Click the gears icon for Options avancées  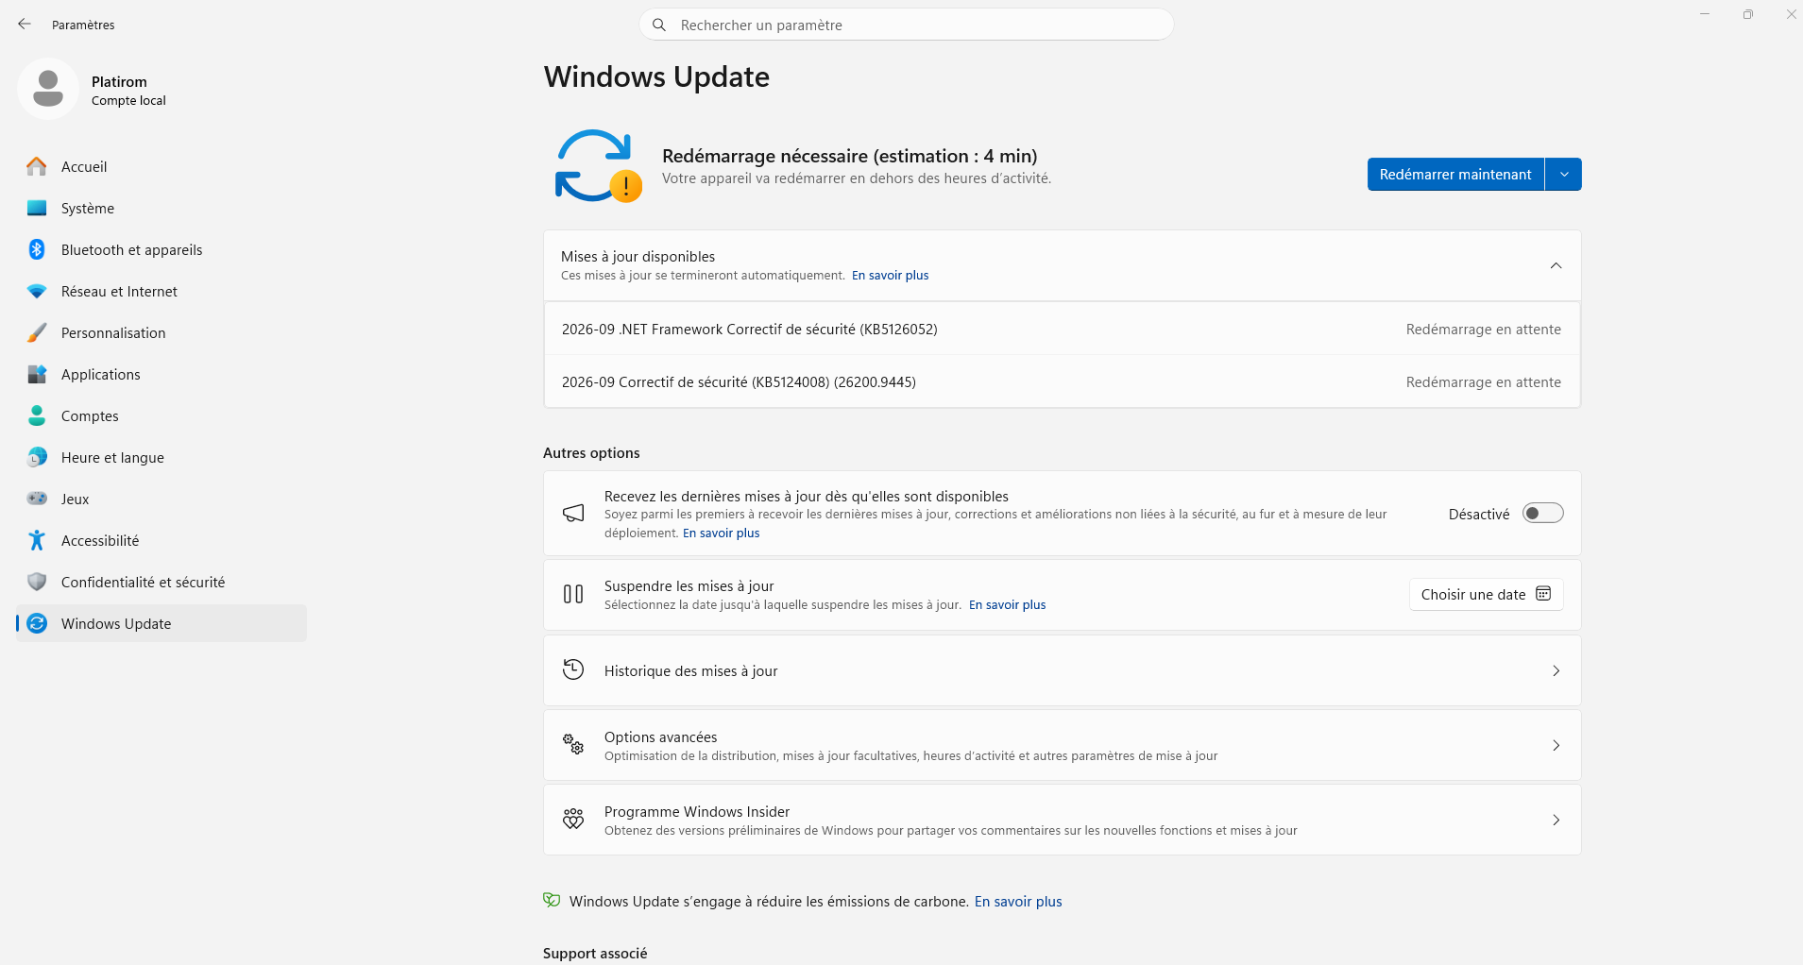(573, 744)
